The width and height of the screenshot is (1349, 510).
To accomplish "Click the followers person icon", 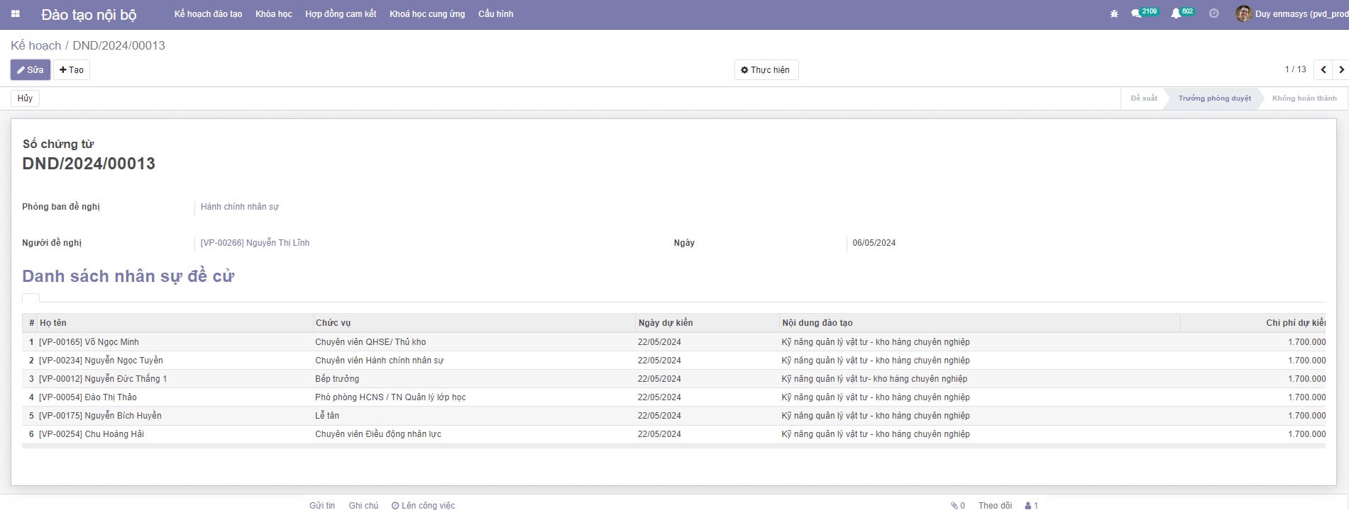I will click(1028, 505).
